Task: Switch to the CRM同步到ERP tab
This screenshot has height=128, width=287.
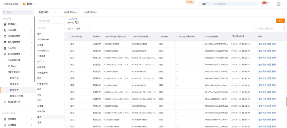Action: click(x=90, y=12)
